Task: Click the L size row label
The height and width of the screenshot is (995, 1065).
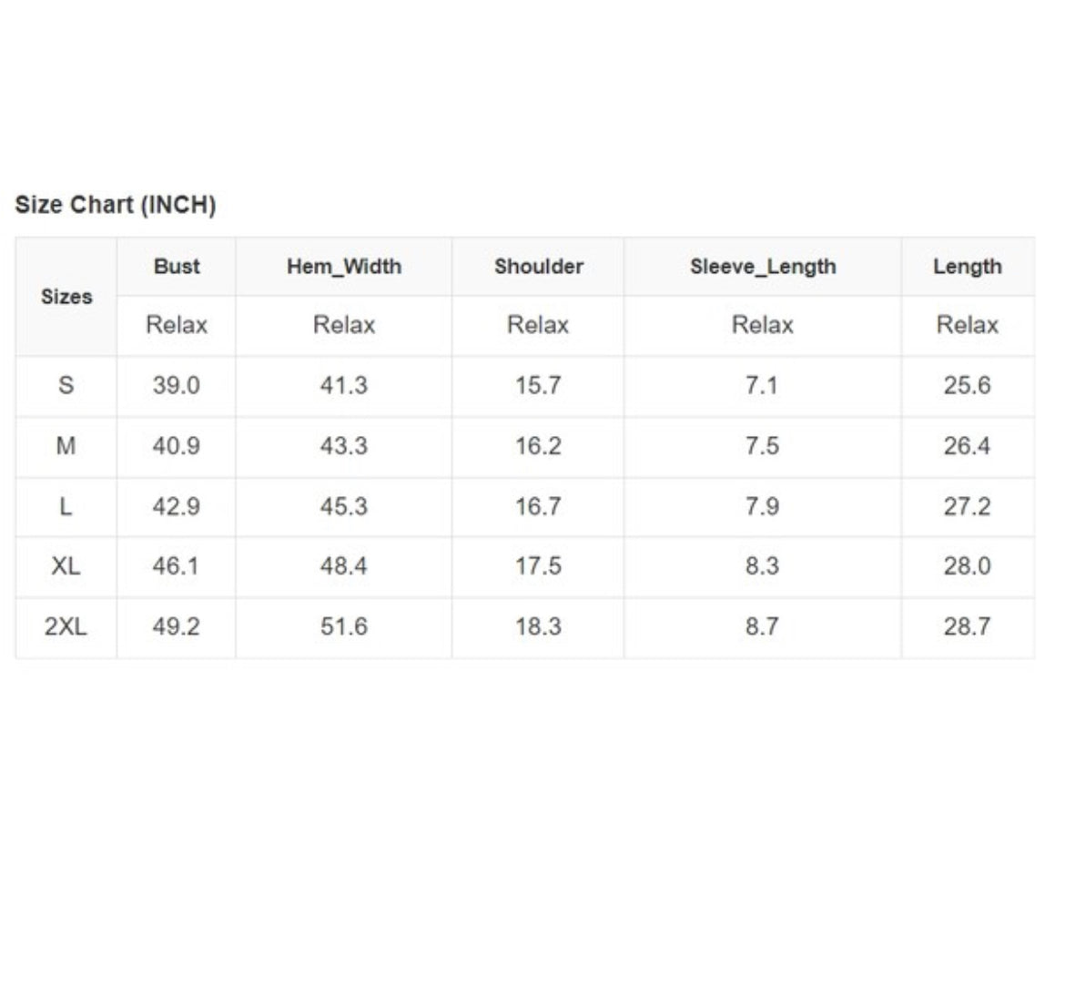Action: coord(66,506)
